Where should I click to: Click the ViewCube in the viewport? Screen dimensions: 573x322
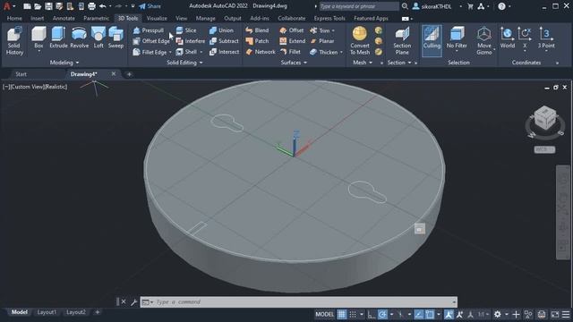(544, 118)
